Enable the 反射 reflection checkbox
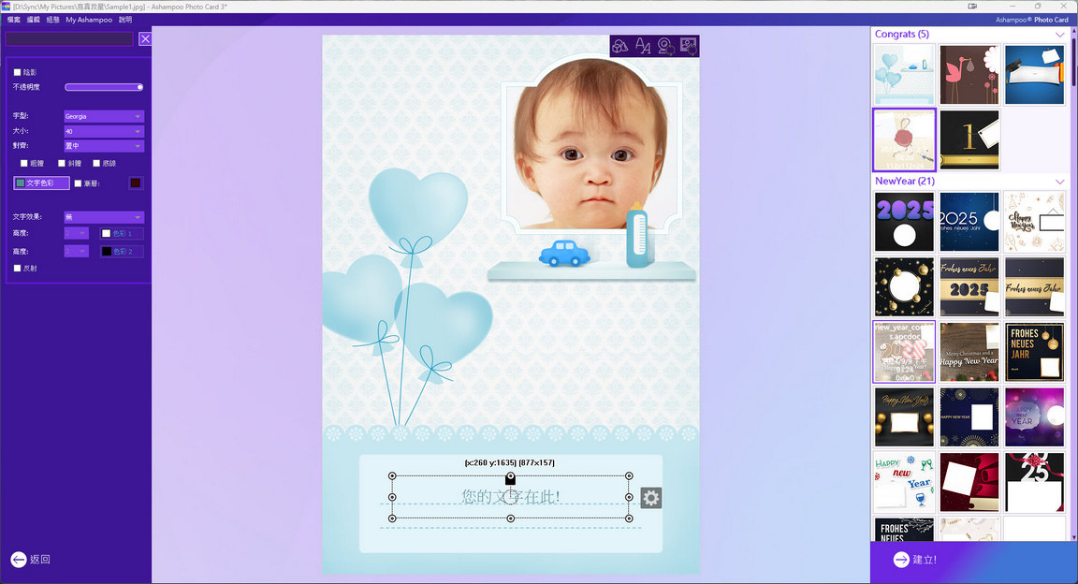The height and width of the screenshot is (584, 1078). 18,269
